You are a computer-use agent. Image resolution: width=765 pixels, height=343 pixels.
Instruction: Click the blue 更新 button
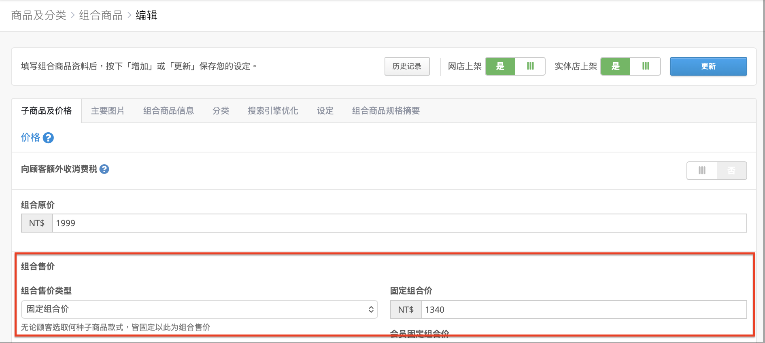708,66
